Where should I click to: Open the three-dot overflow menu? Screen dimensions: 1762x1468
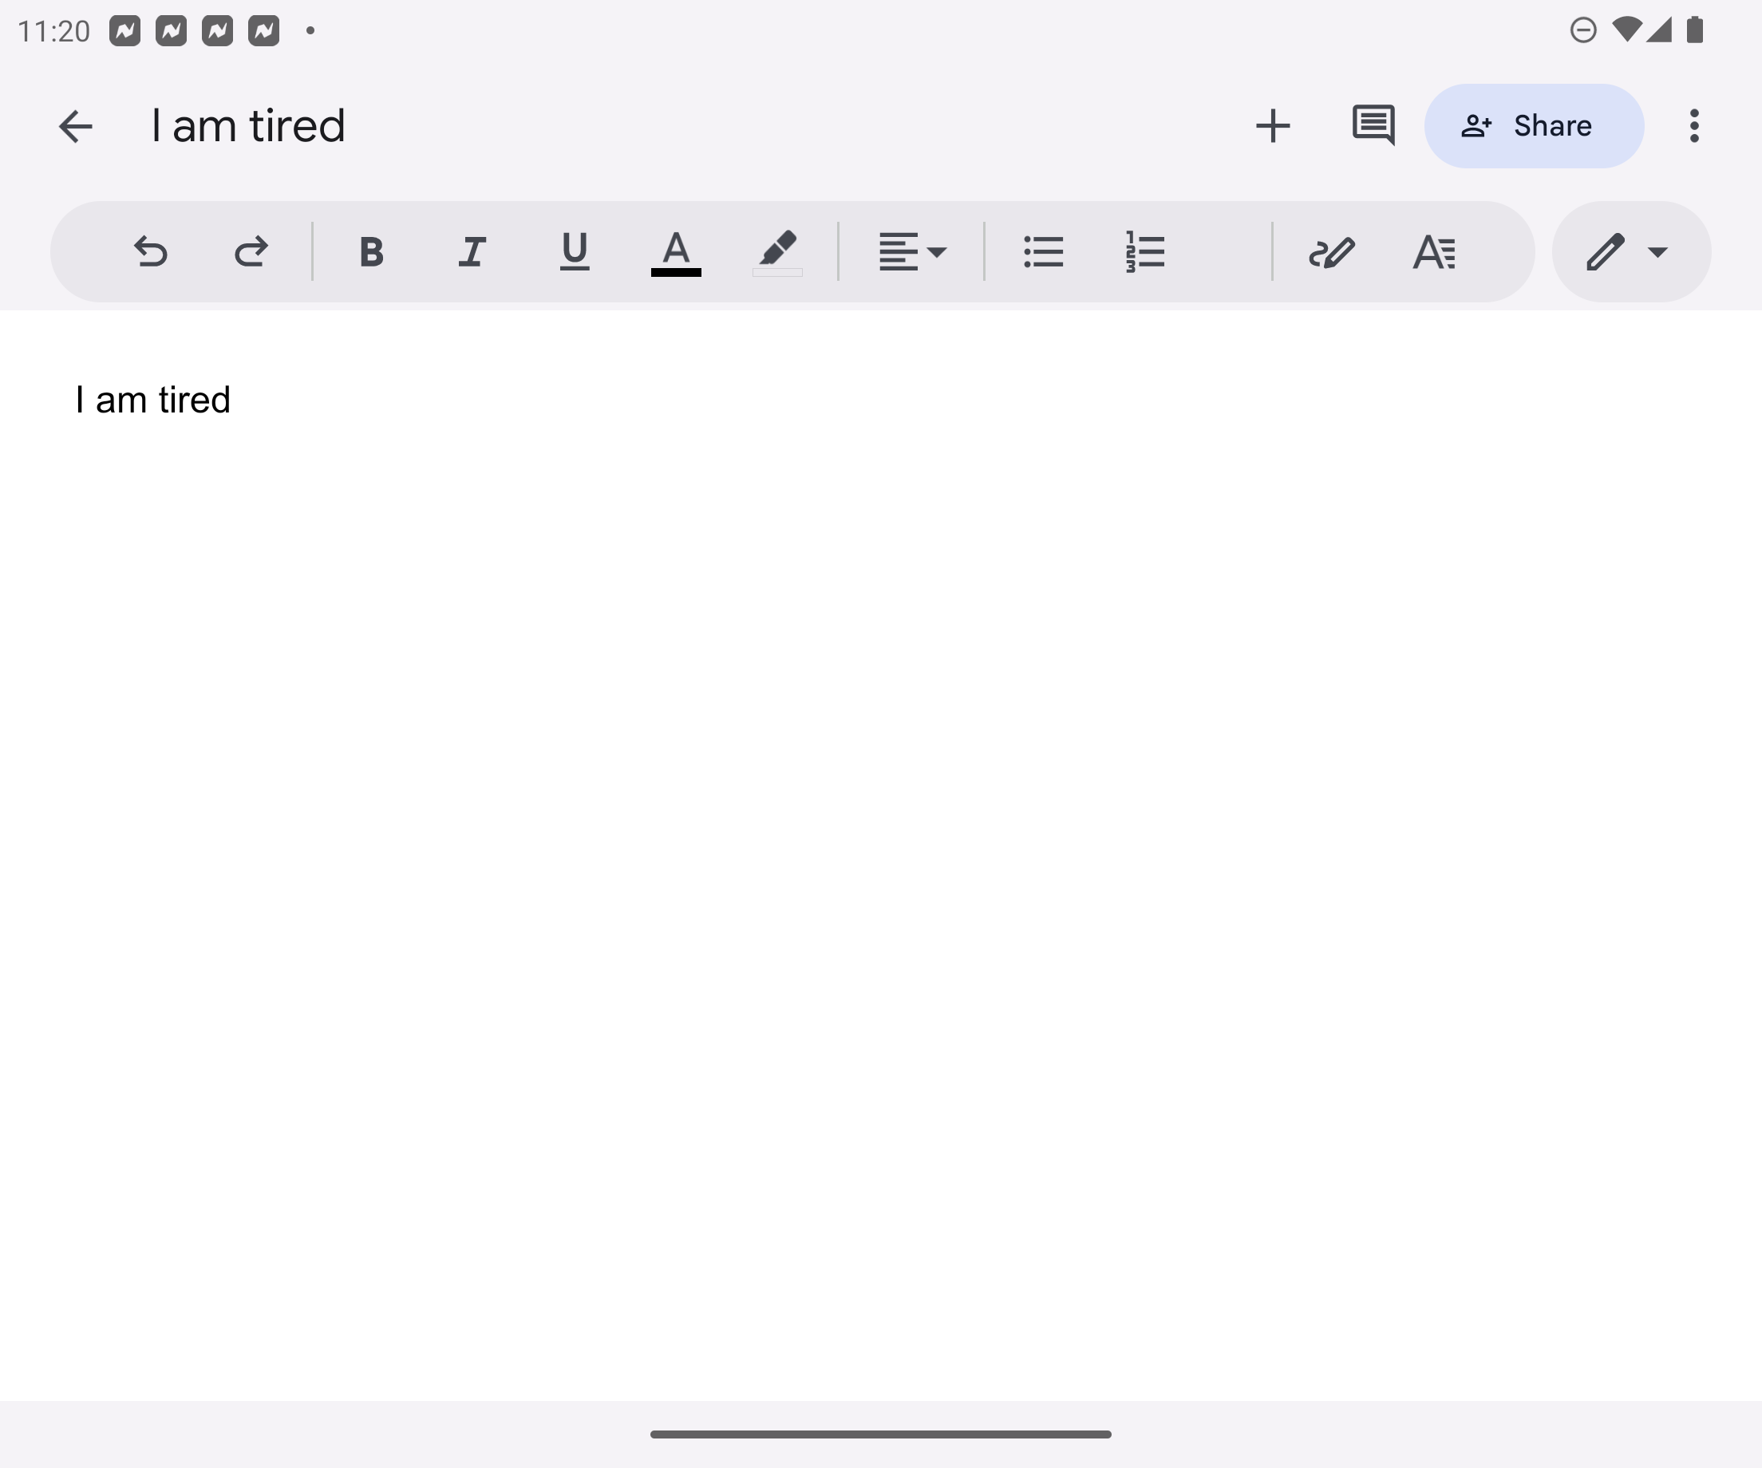pyautogui.click(x=1694, y=126)
